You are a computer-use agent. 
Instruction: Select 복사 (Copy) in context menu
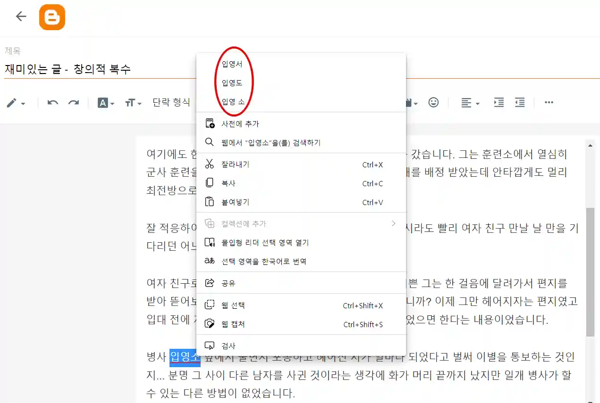[x=301, y=183]
